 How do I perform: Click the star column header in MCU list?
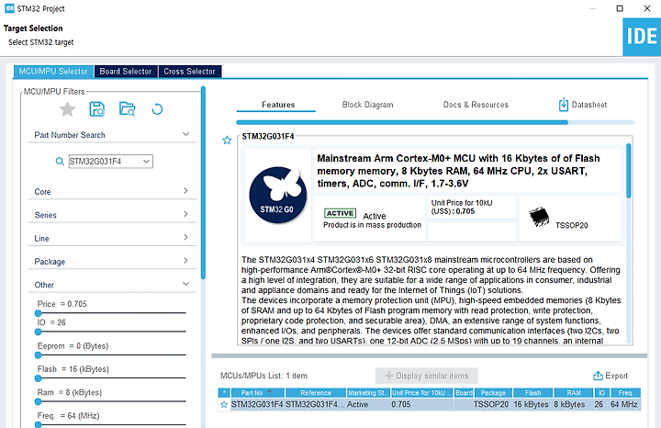point(224,392)
